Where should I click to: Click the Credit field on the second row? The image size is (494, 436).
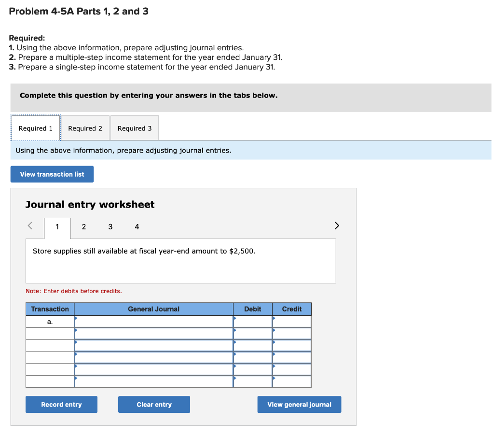click(x=291, y=333)
